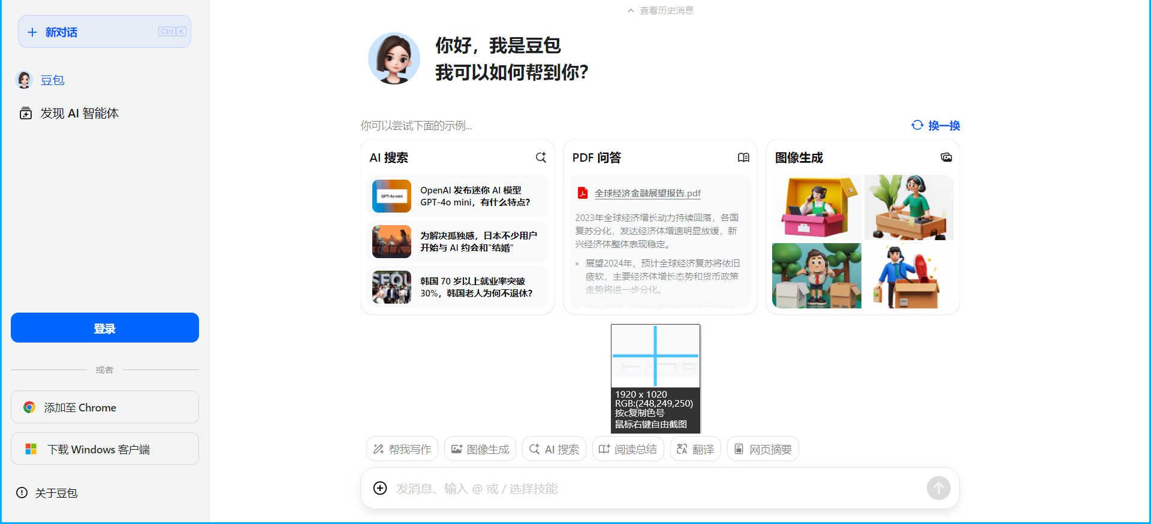Click the small 豆包 avatar in the sidebar
Screen dimensions: 1151x524
click(24, 80)
